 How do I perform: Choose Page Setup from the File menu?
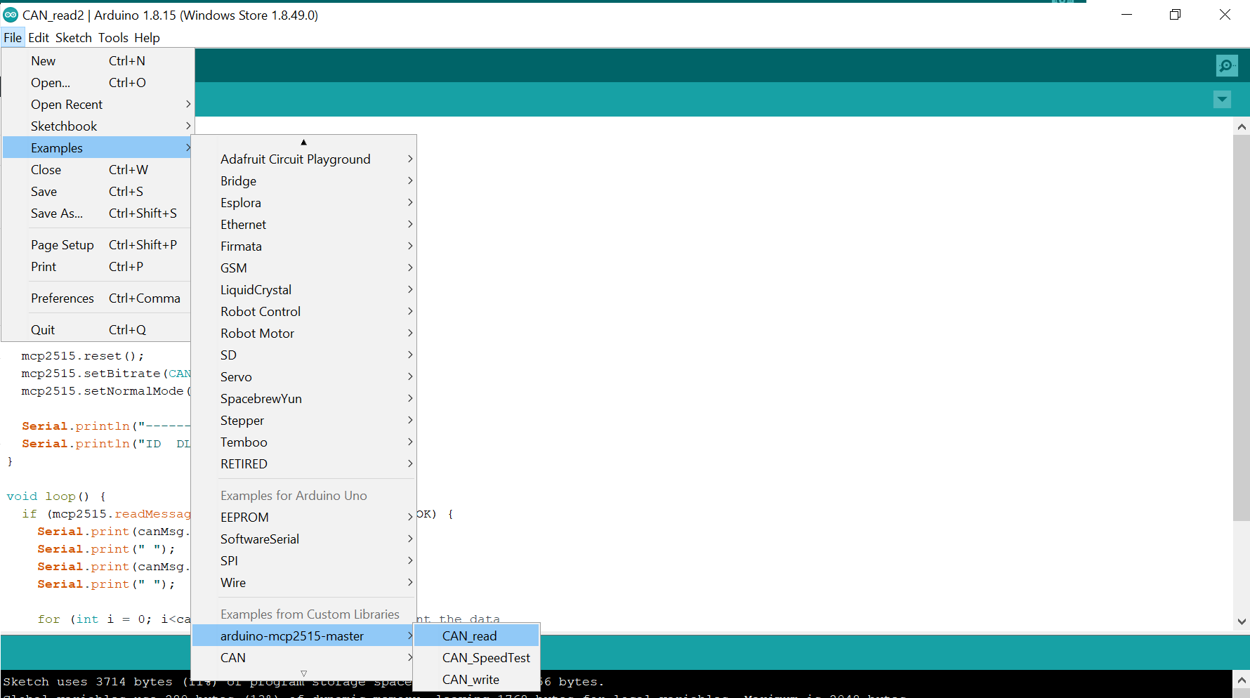pos(97,245)
